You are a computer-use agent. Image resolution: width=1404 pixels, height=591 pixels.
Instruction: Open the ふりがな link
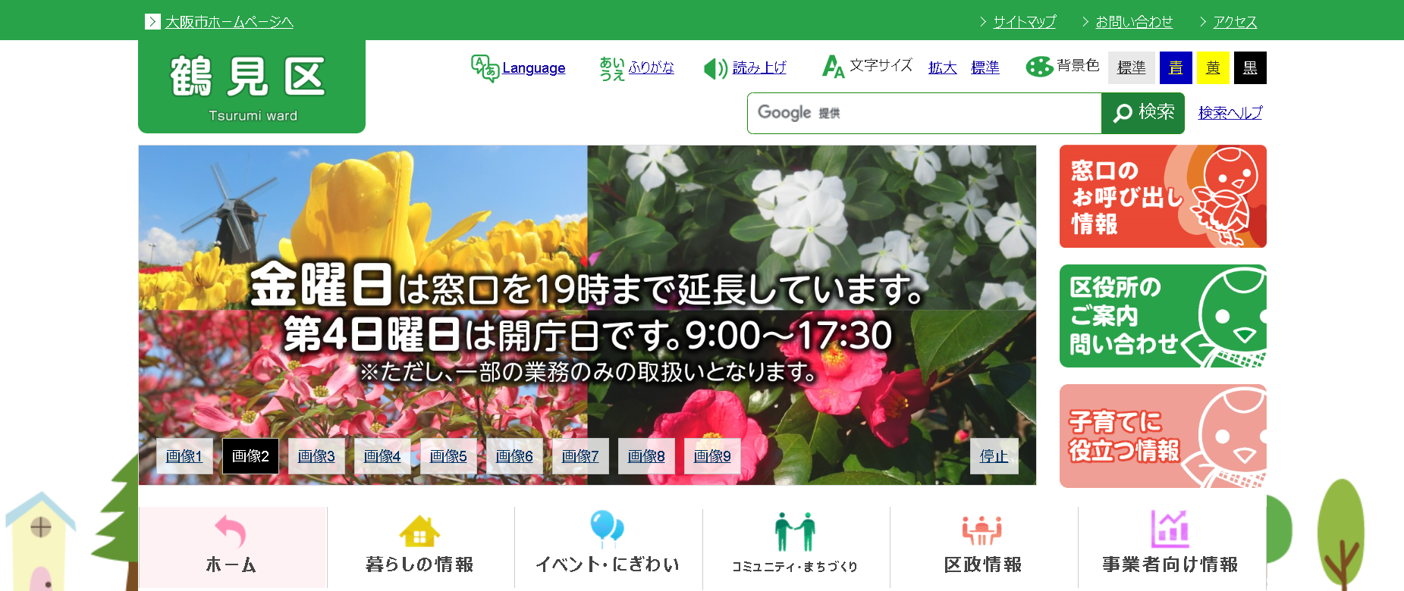[651, 67]
